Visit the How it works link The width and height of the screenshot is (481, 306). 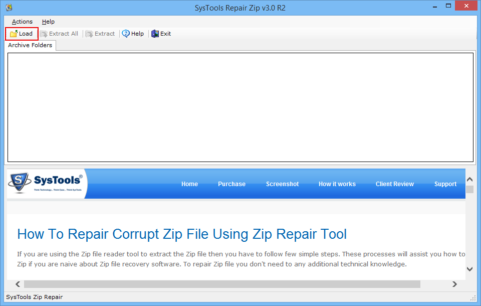(337, 184)
